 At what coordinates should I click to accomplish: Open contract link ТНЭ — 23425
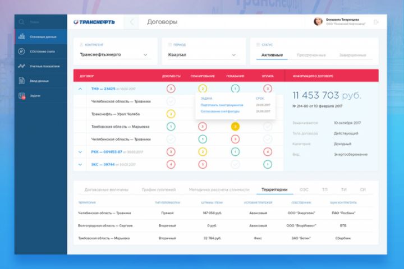103,89
